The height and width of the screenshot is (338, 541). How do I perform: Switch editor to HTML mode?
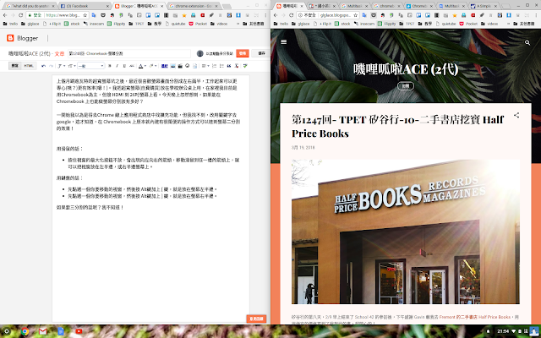(x=29, y=66)
